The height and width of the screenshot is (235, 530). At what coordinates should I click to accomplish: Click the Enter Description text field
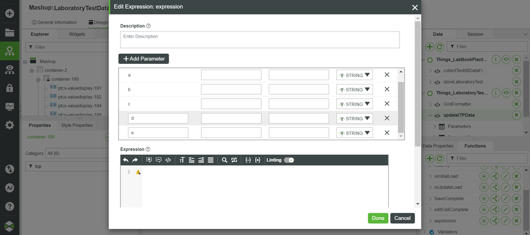tap(260, 40)
